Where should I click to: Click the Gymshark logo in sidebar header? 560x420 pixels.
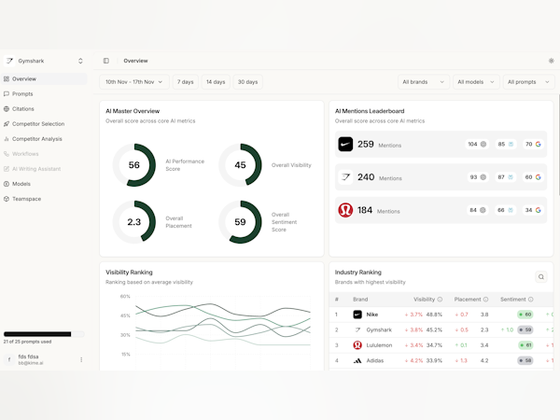[9, 61]
